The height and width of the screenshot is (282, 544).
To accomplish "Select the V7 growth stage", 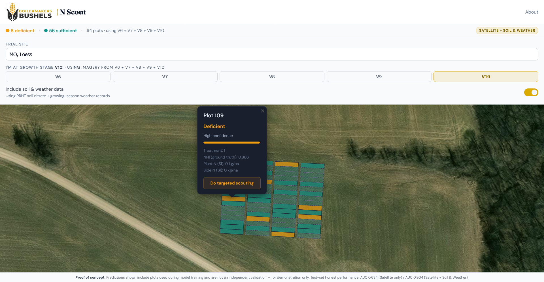I will tap(165, 77).
